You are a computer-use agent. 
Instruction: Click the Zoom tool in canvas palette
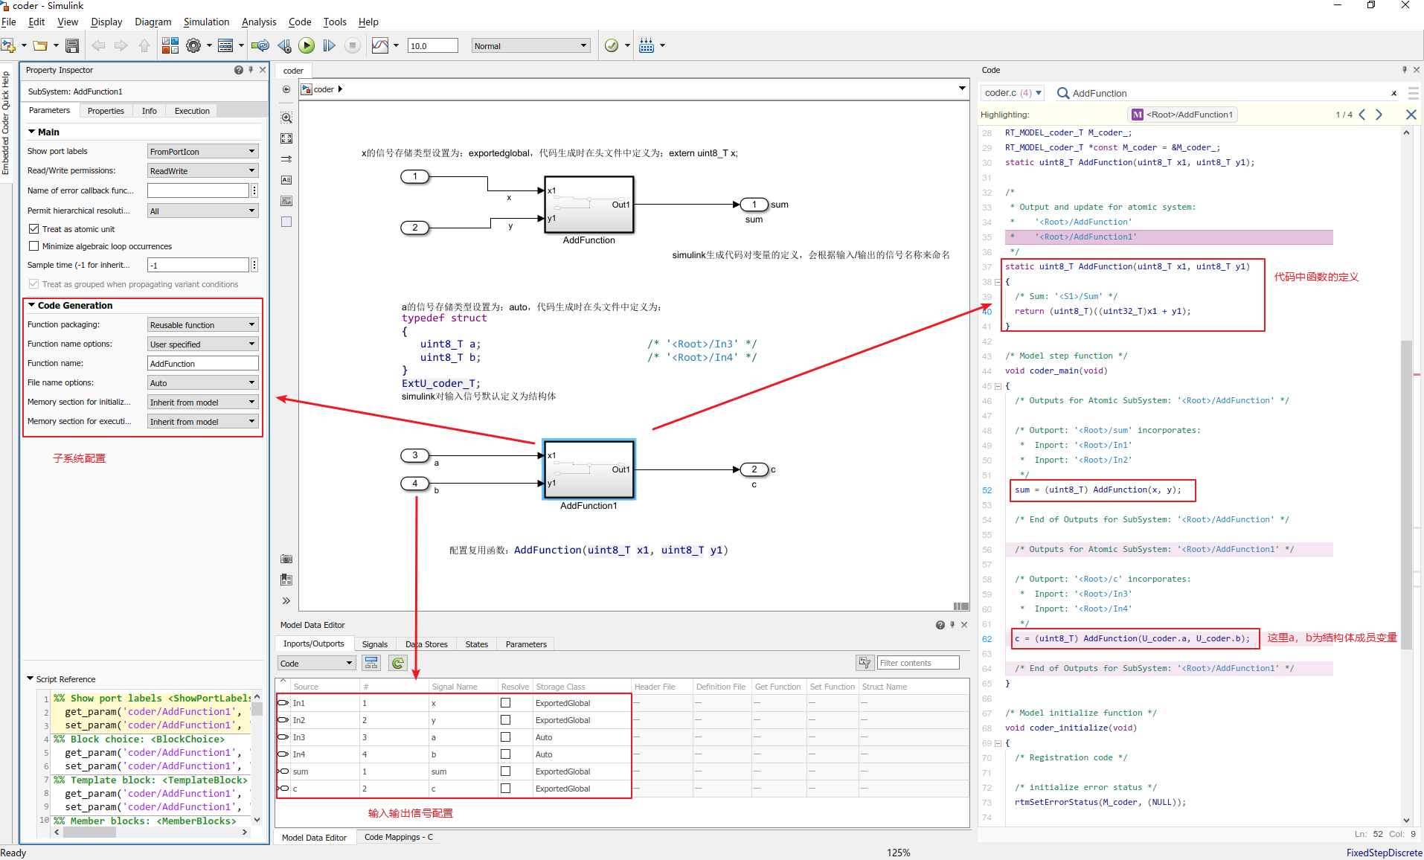click(x=286, y=118)
